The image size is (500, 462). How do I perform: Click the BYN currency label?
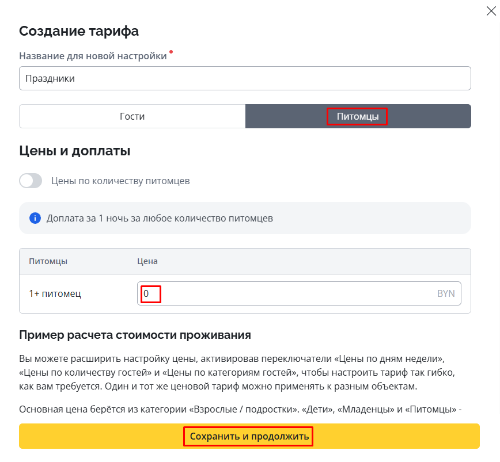click(445, 293)
